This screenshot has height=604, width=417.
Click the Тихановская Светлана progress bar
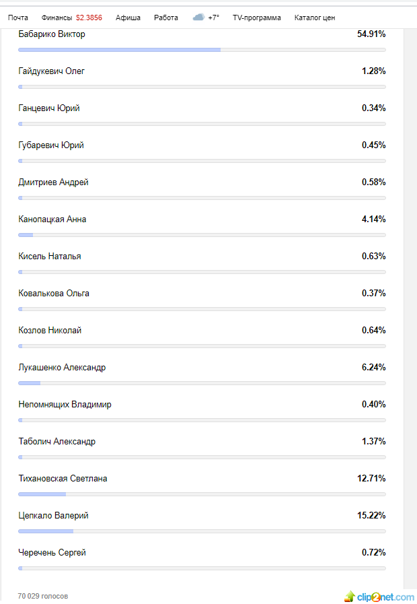(x=202, y=494)
